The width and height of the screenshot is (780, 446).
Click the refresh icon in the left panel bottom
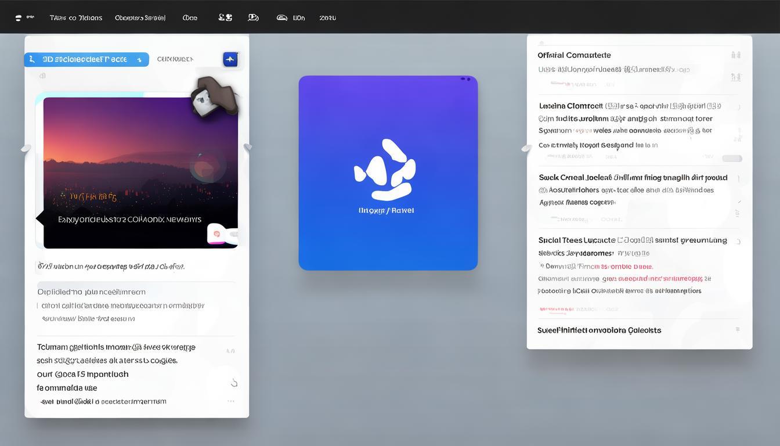234,383
